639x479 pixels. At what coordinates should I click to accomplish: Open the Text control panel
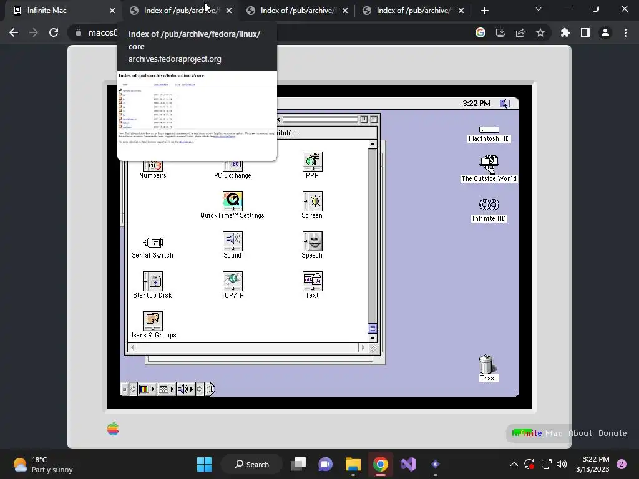pyautogui.click(x=312, y=284)
